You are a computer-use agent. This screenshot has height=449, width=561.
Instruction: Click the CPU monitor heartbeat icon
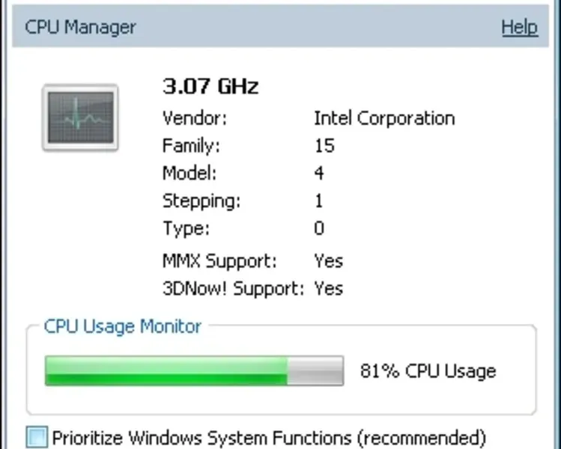79,117
